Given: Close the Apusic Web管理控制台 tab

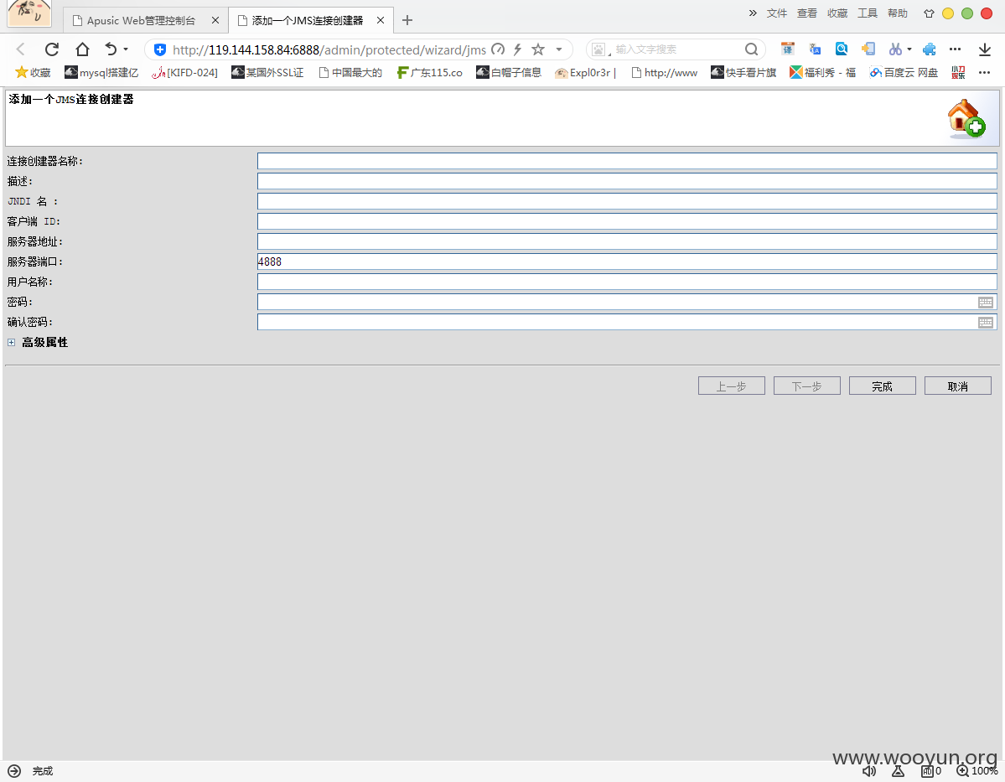Looking at the screenshot, I should [x=215, y=20].
